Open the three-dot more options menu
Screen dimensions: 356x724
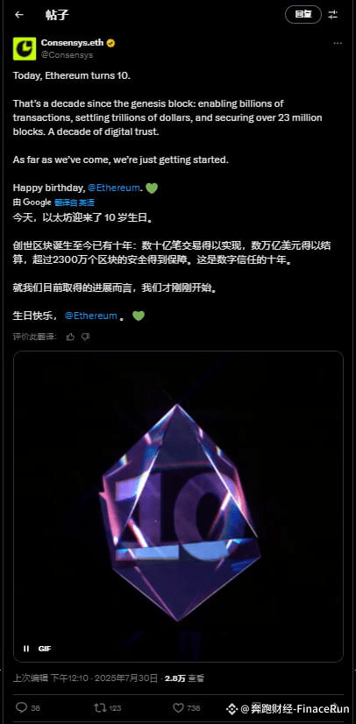[338, 44]
